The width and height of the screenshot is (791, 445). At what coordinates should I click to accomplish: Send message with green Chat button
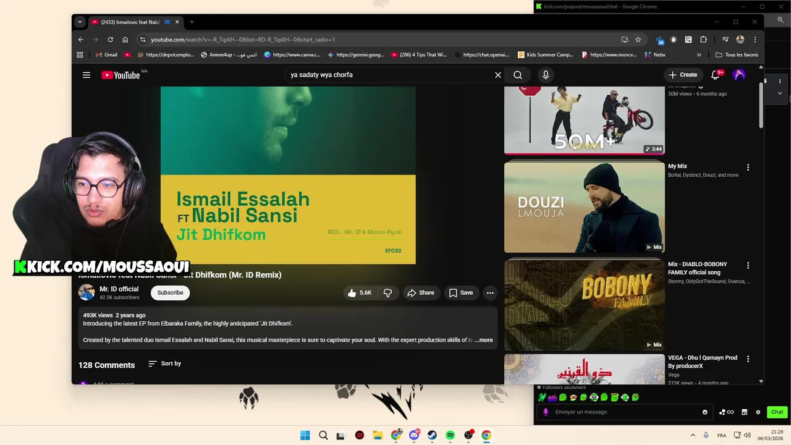777,412
